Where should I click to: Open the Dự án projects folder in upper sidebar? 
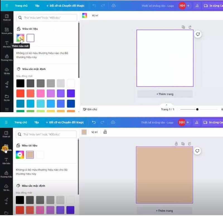point(7,97)
